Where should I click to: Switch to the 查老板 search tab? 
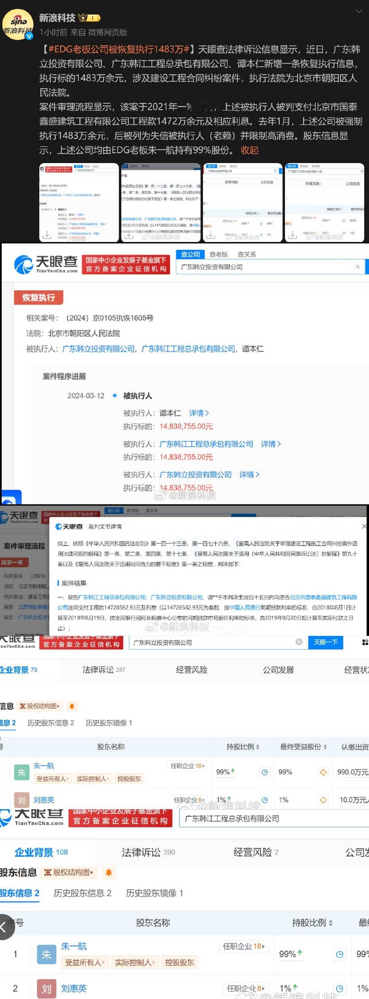(218, 254)
